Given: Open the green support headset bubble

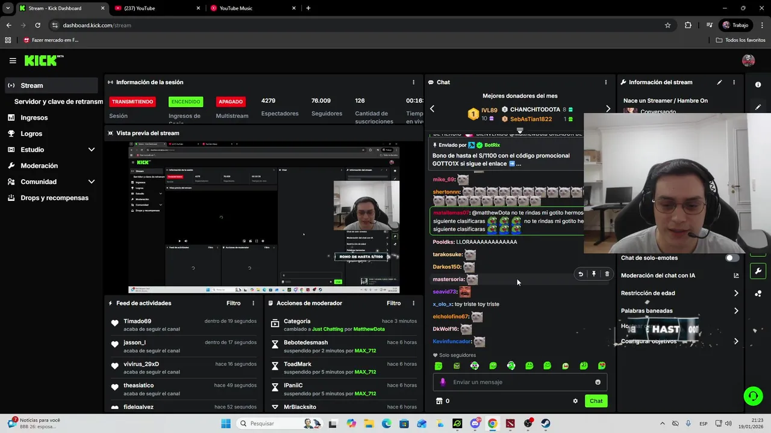Looking at the screenshot, I should point(753,396).
